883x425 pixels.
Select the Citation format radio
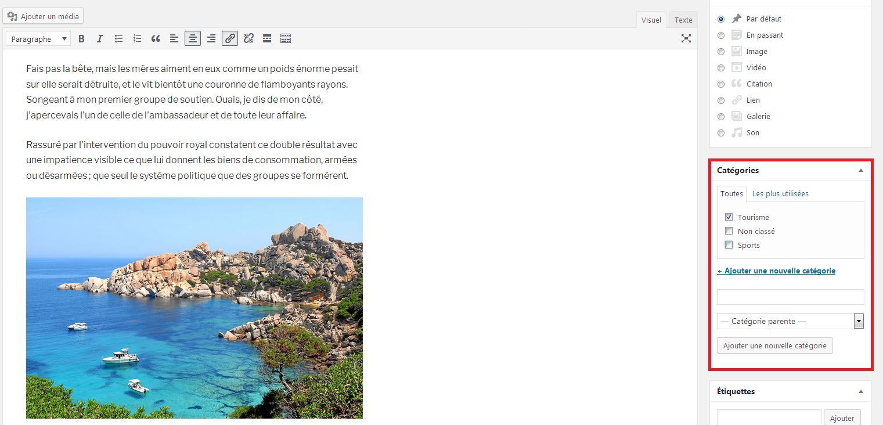pos(721,84)
